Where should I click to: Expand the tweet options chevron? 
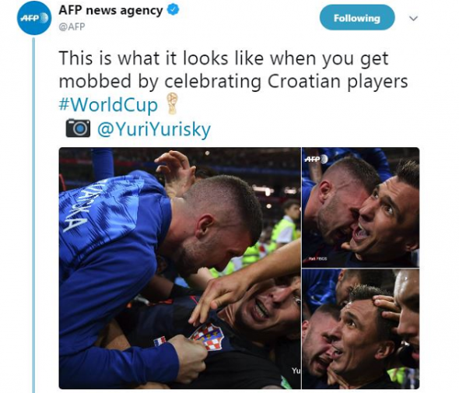(413, 19)
